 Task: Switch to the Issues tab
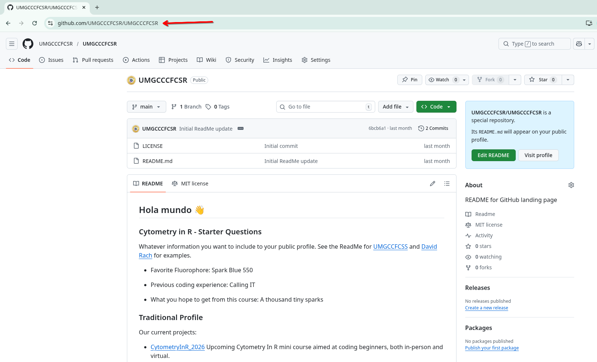point(51,60)
